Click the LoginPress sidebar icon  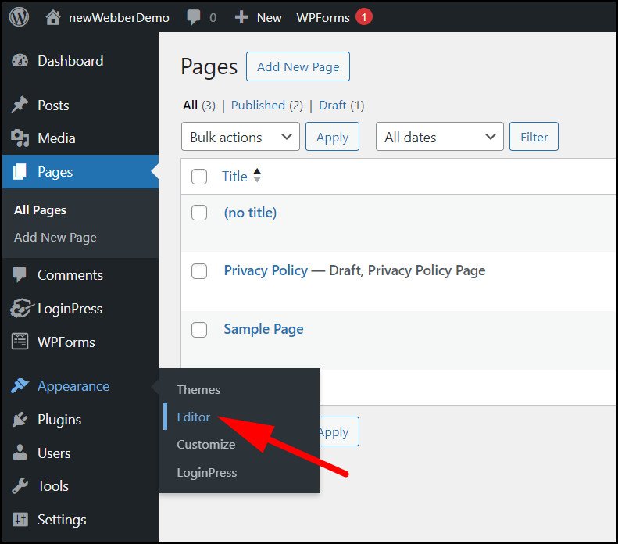pyautogui.click(x=20, y=308)
